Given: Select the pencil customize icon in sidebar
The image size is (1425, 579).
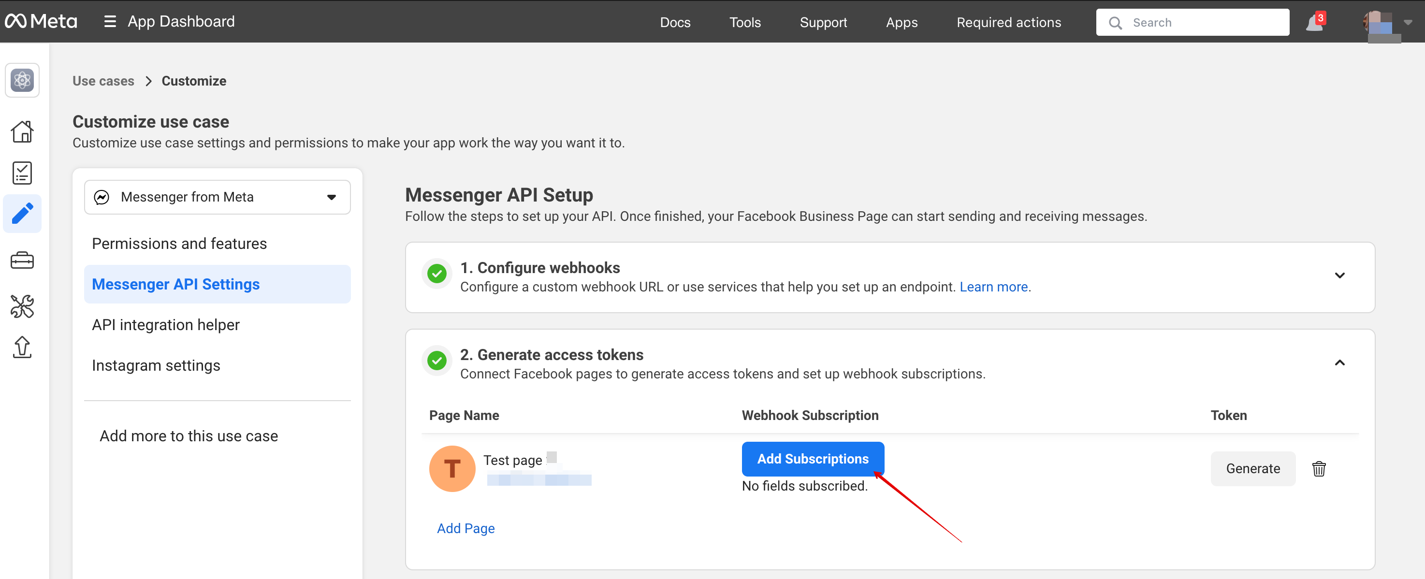Looking at the screenshot, I should (22, 214).
